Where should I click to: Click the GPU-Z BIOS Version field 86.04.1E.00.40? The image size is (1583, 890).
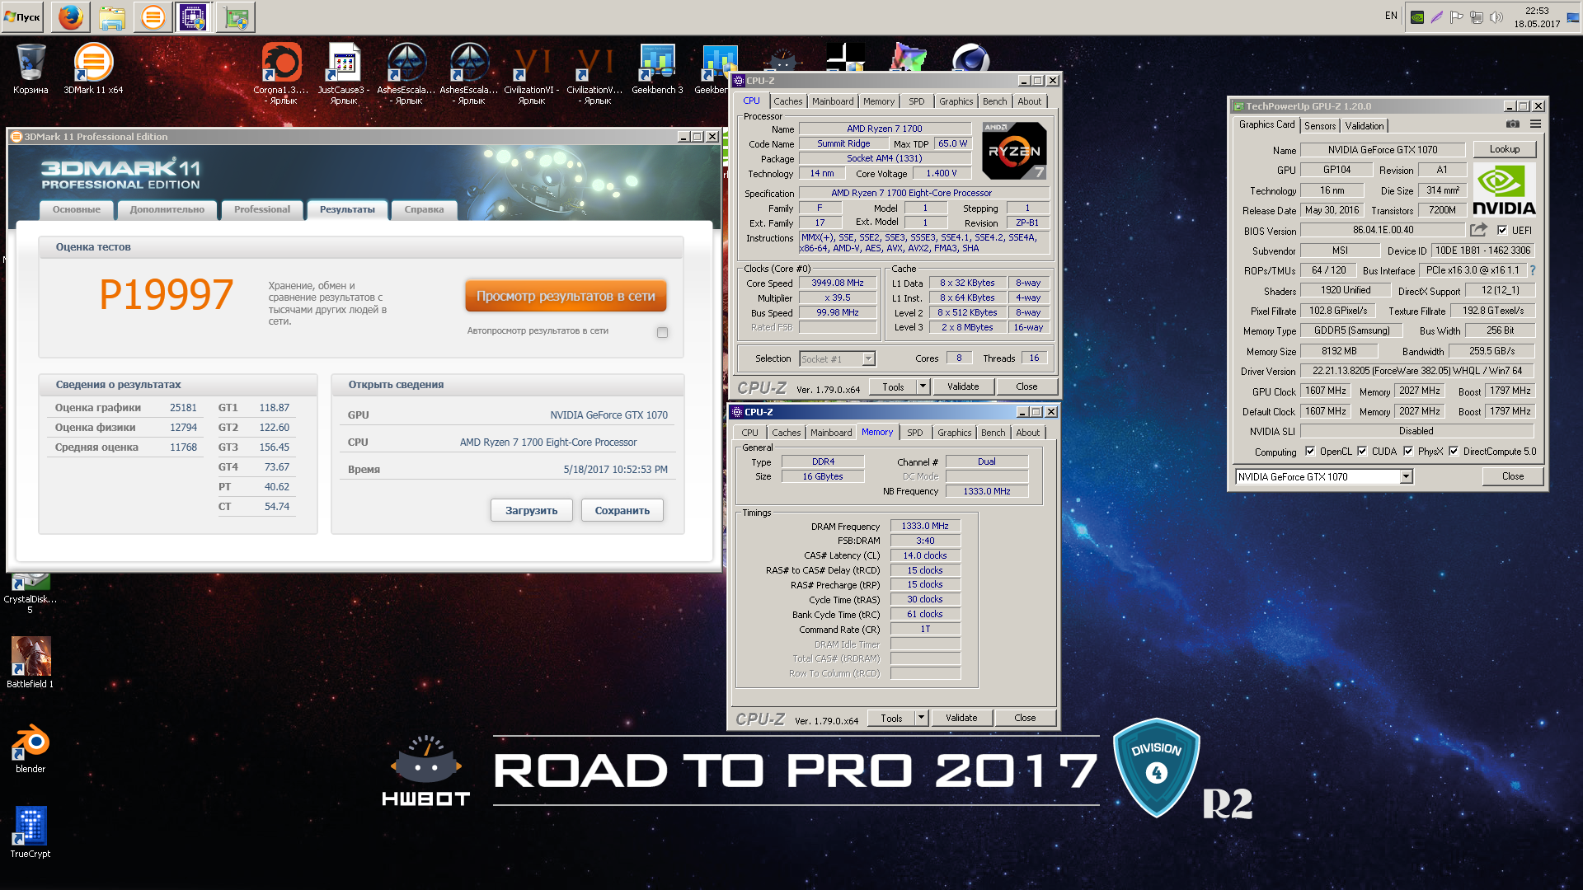coord(1383,230)
